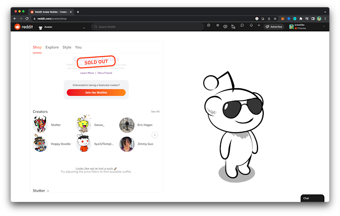Click the Tell a Friend link
Screen dimensions: 340x216
(x=104, y=73)
